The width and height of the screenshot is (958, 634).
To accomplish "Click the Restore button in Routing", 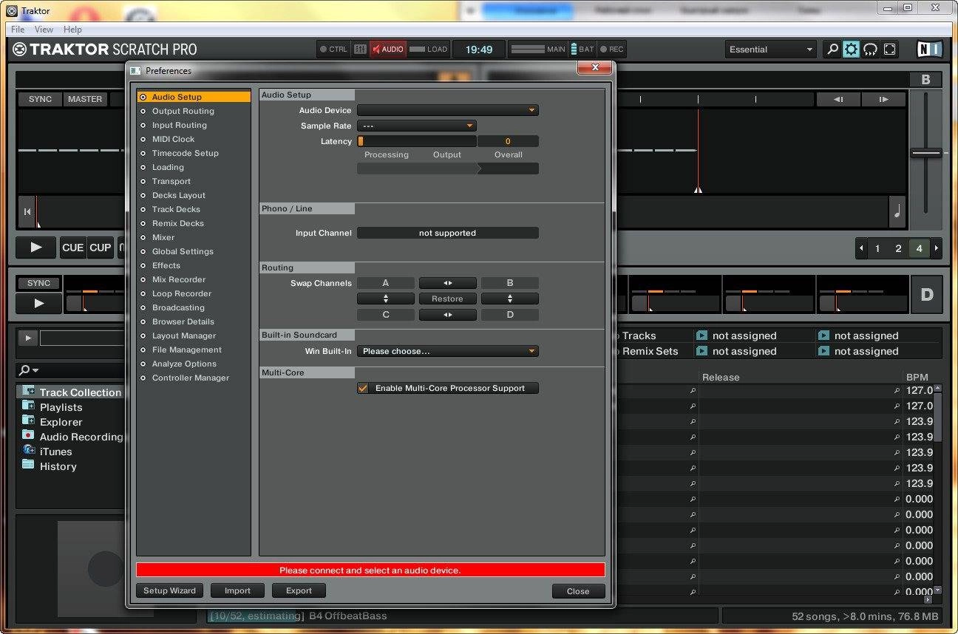I will pos(448,299).
